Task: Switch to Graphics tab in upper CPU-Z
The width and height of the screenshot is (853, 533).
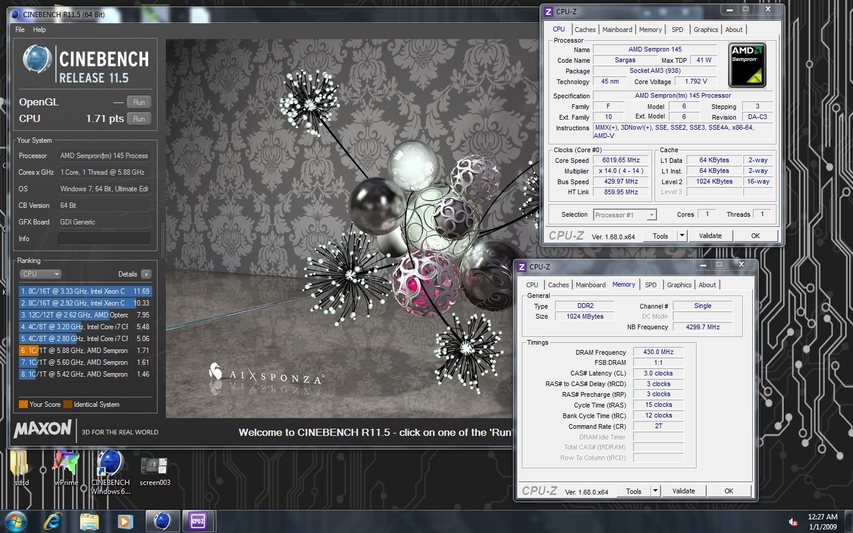Action: (x=706, y=30)
